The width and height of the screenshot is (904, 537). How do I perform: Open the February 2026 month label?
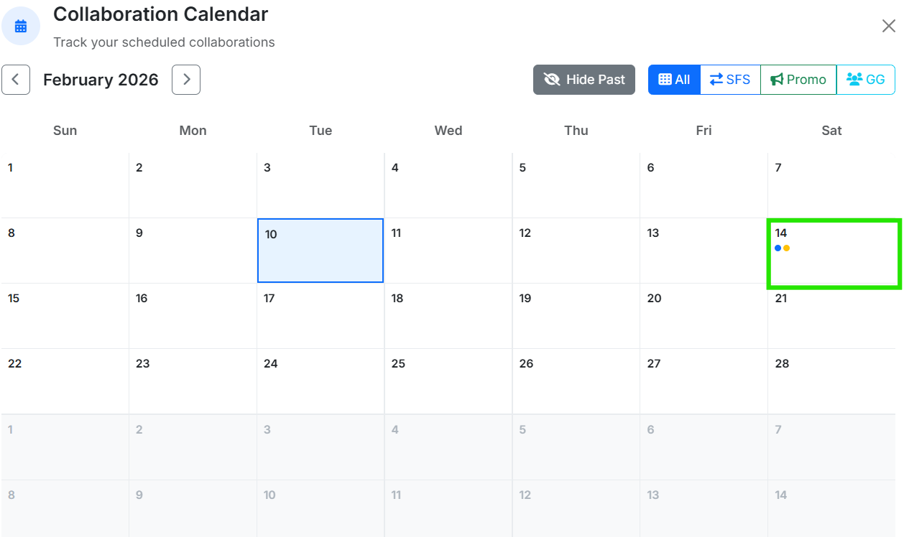click(101, 79)
